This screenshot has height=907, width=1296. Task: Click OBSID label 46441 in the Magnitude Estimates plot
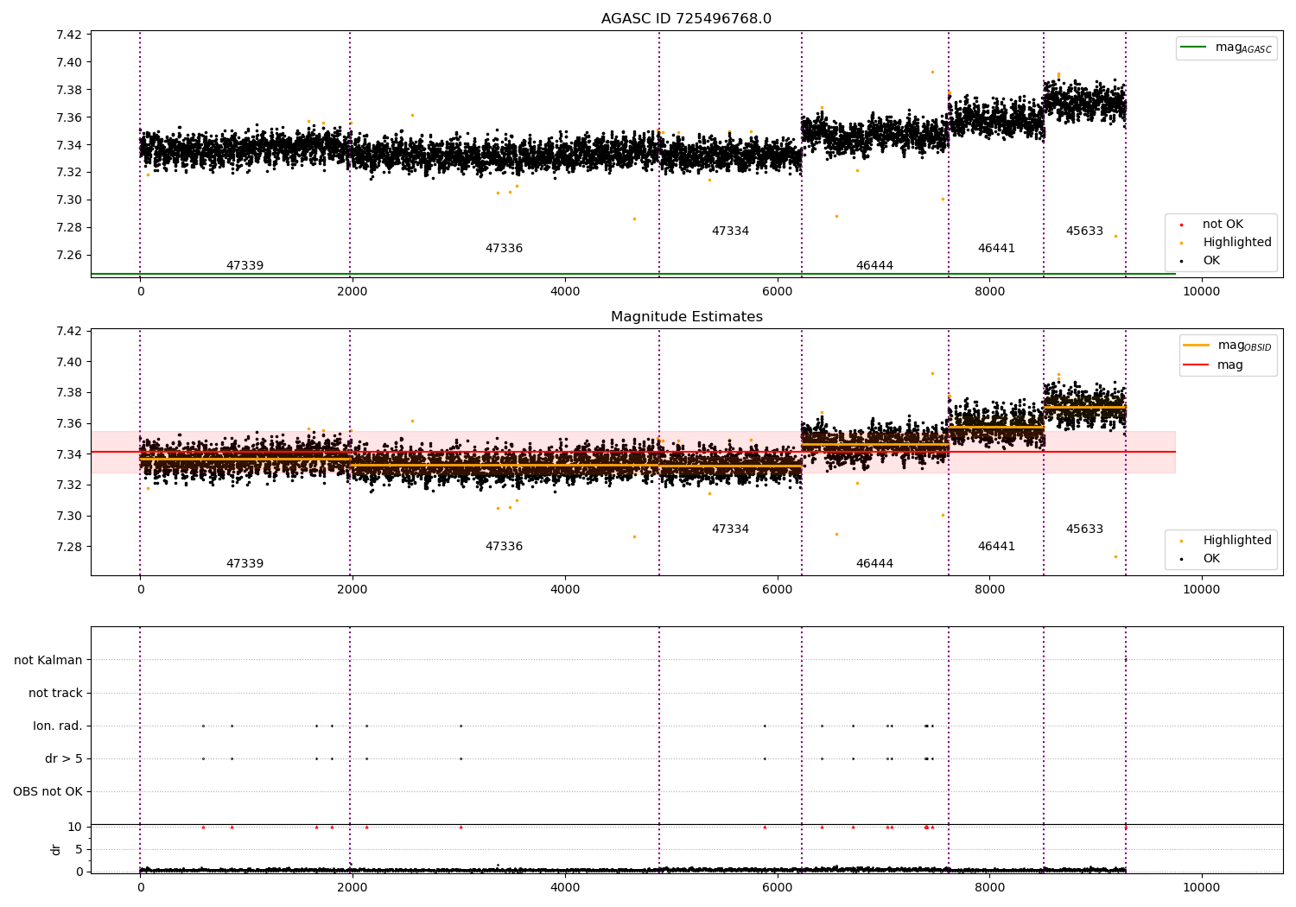[x=996, y=547]
